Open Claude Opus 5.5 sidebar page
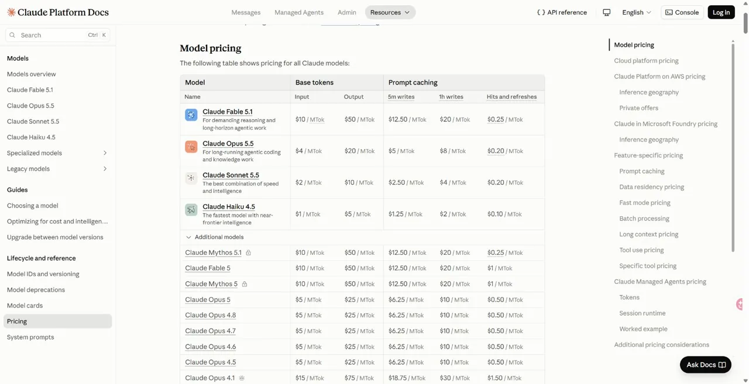The height and width of the screenshot is (384, 749). (30, 106)
